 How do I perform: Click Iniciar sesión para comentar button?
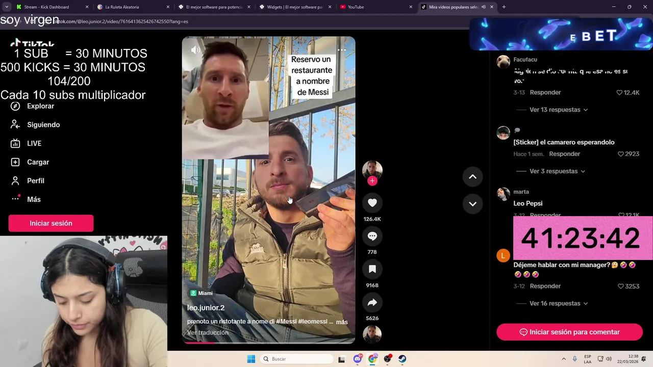pos(569,332)
